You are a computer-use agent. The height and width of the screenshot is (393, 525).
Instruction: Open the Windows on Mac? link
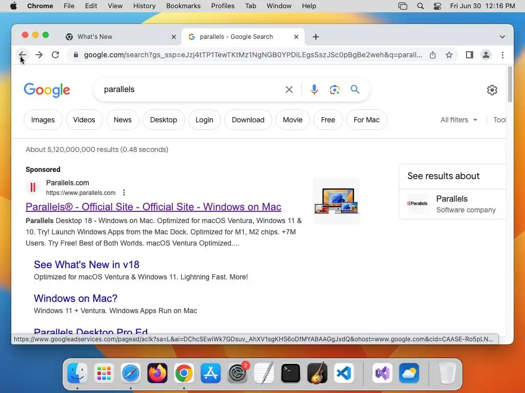(75, 298)
